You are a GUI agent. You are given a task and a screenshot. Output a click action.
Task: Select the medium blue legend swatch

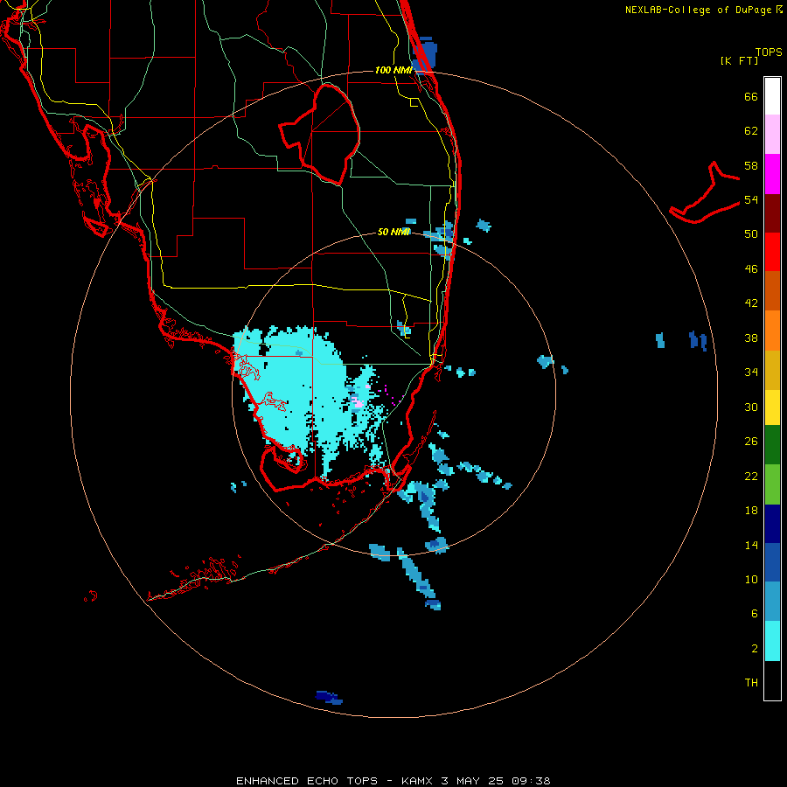772,562
